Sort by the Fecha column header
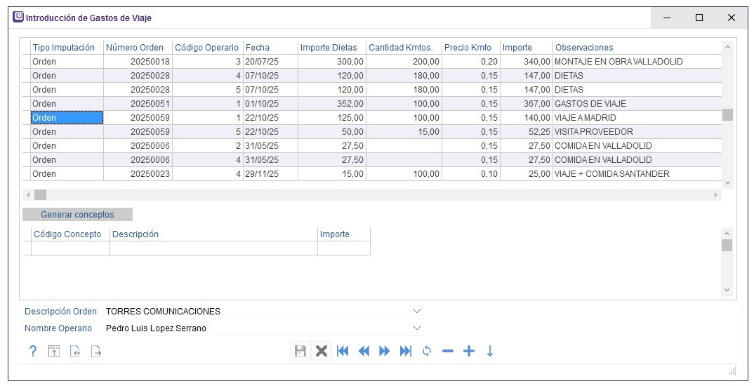 [257, 48]
